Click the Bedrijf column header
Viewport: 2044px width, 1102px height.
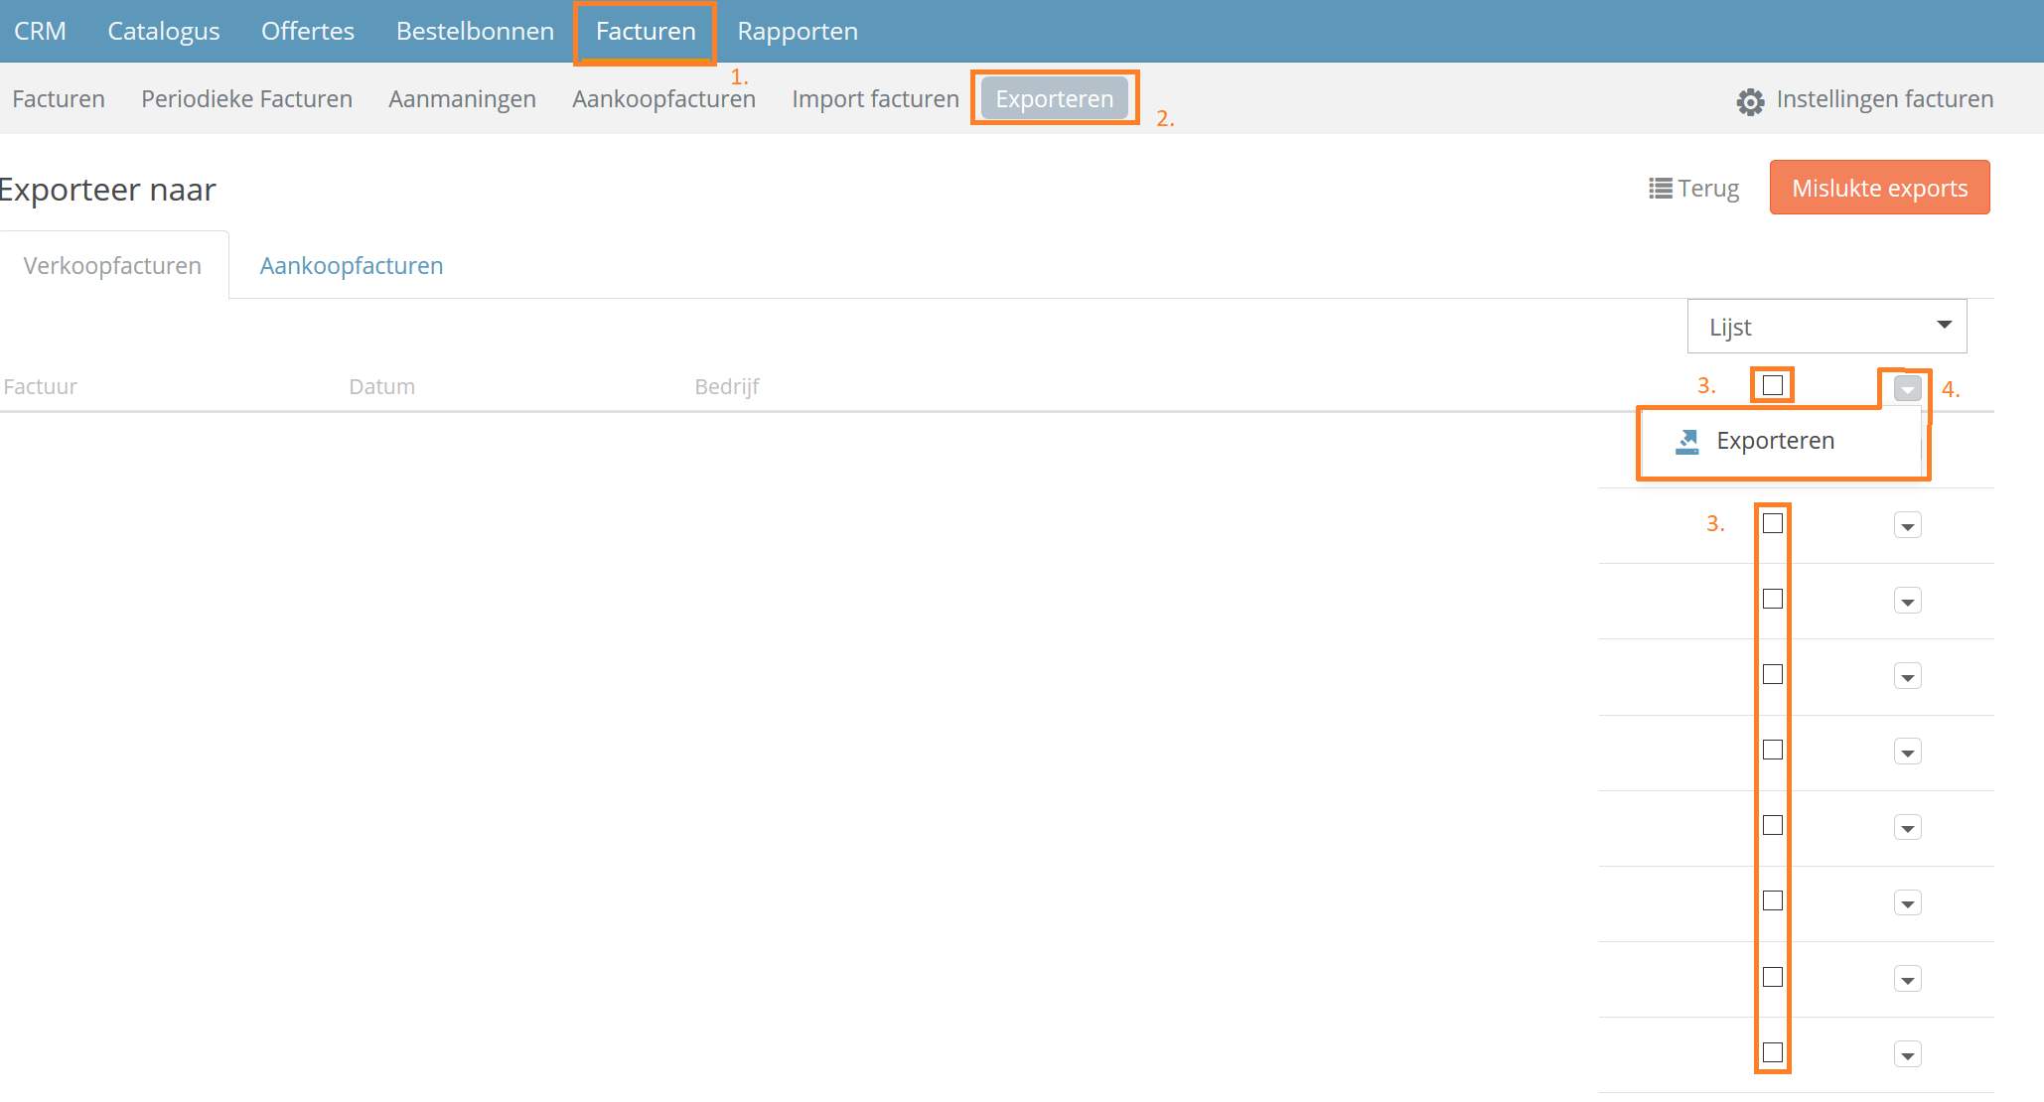coord(726,386)
